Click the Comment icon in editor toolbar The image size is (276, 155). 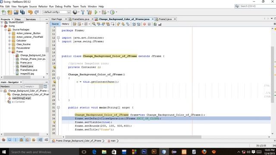point(155,24)
